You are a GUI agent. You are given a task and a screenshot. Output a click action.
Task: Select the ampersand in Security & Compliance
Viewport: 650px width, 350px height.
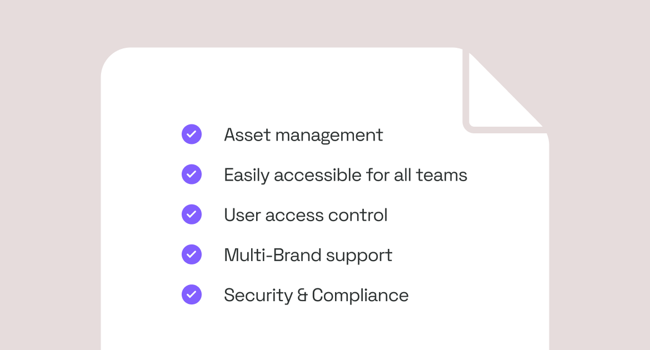pos(302,295)
